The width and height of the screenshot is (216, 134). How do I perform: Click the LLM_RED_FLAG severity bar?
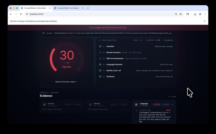coord(169,110)
